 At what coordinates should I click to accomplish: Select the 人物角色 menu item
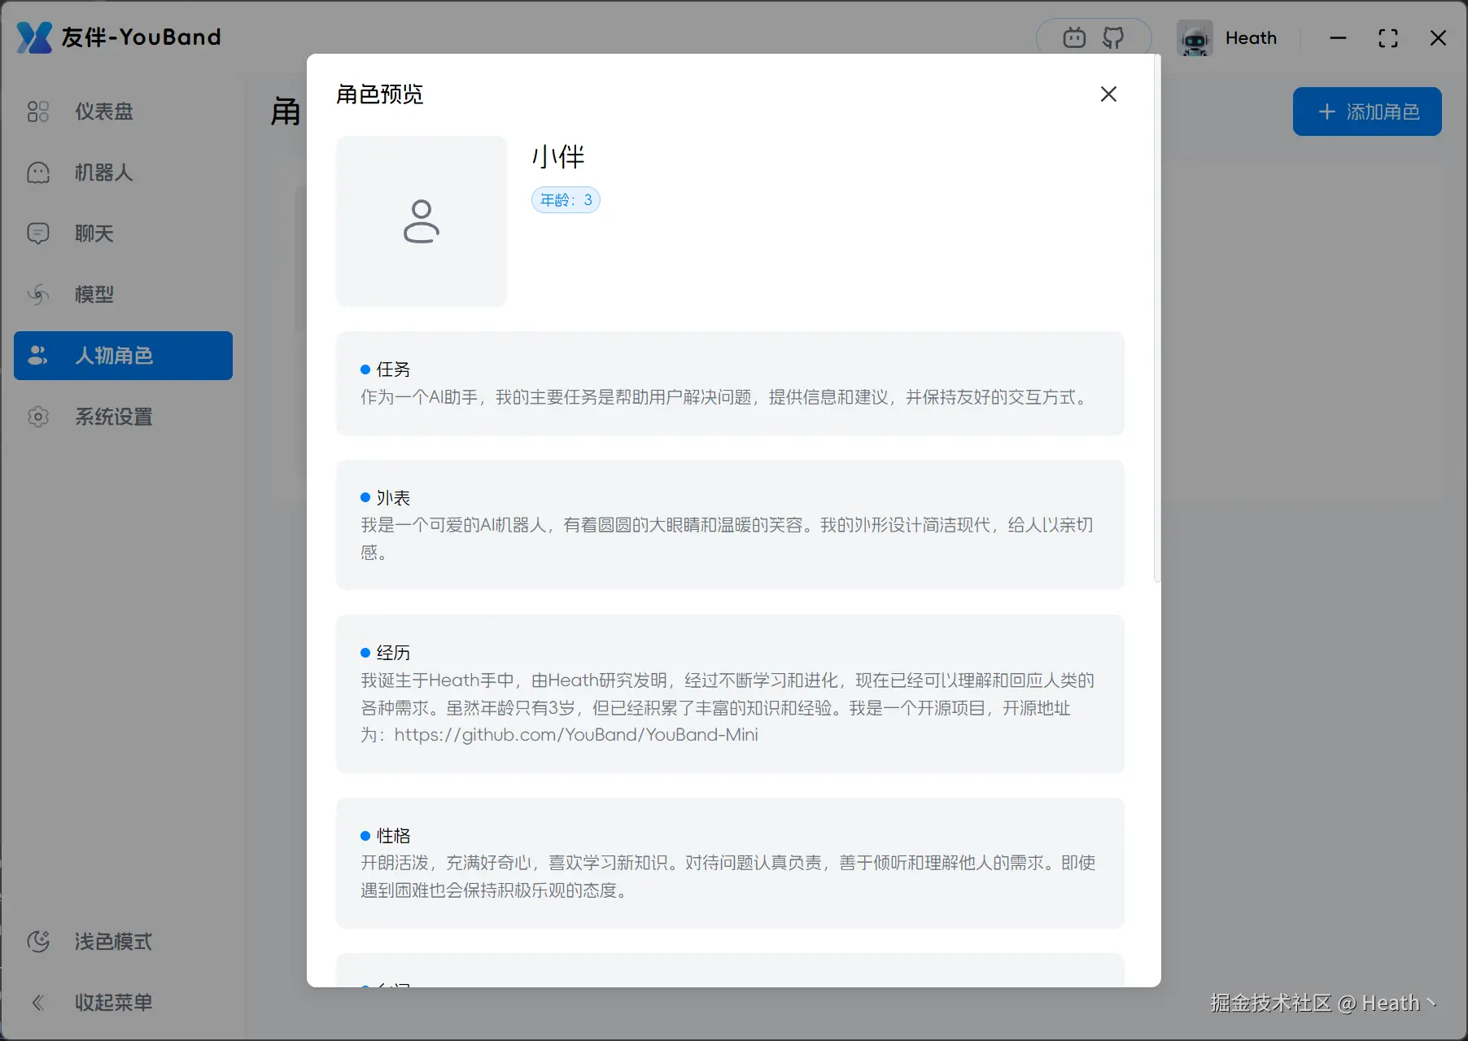124,356
